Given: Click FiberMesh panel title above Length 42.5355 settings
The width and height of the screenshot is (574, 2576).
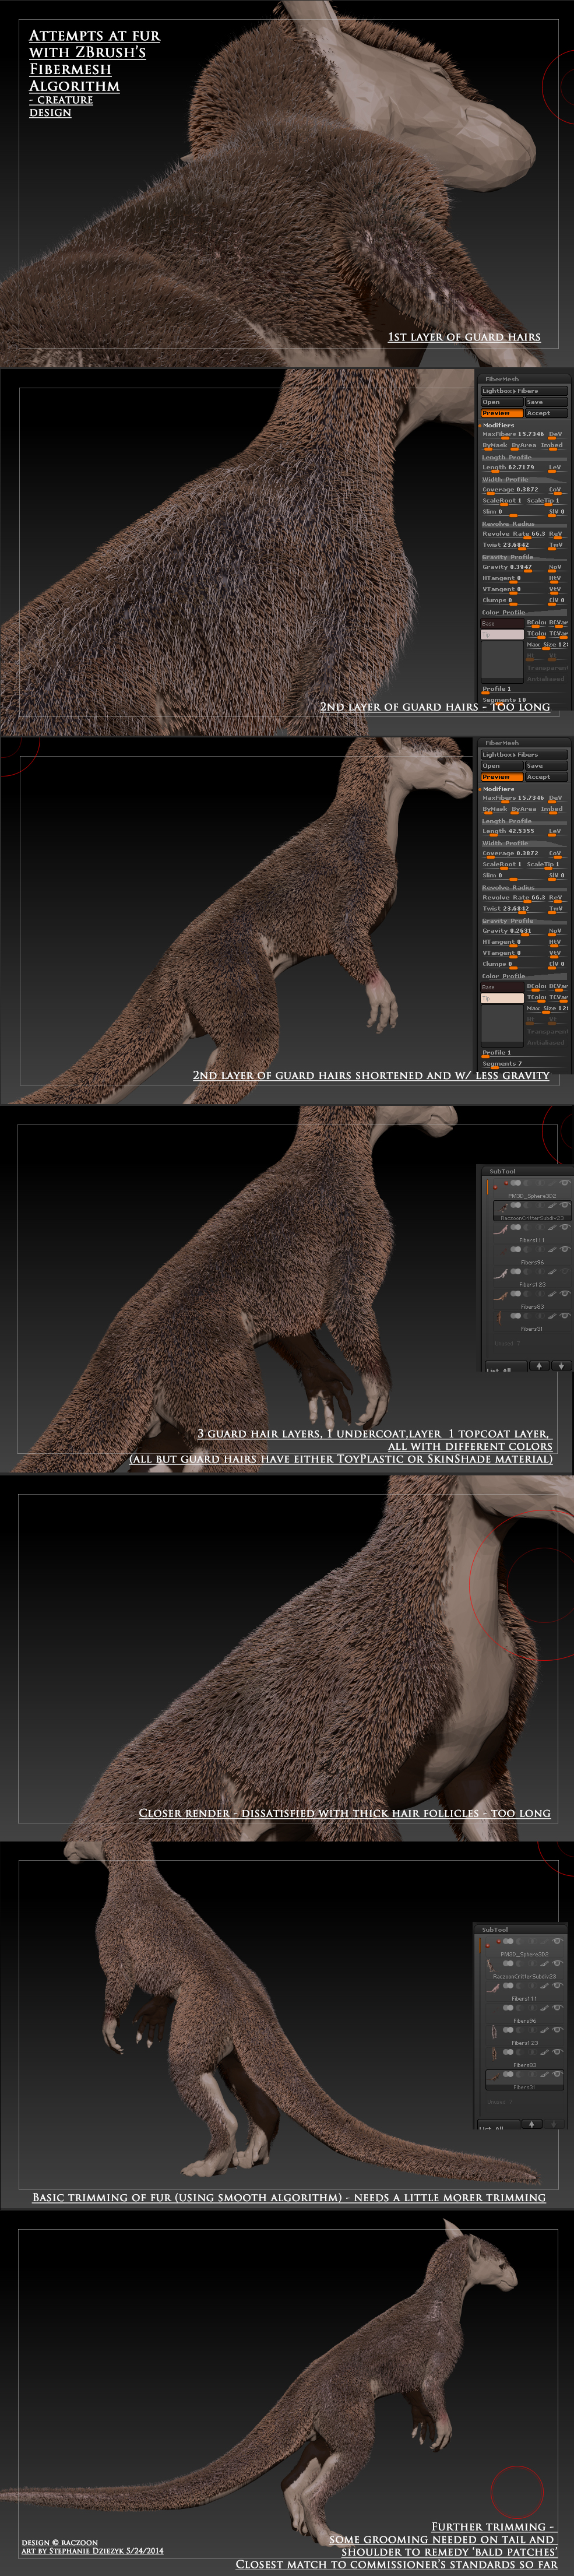Looking at the screenshot, I should pyautogui.click(x=502, y=743).
